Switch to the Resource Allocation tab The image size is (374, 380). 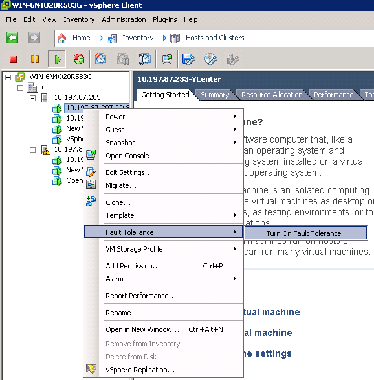pos(272,95)
